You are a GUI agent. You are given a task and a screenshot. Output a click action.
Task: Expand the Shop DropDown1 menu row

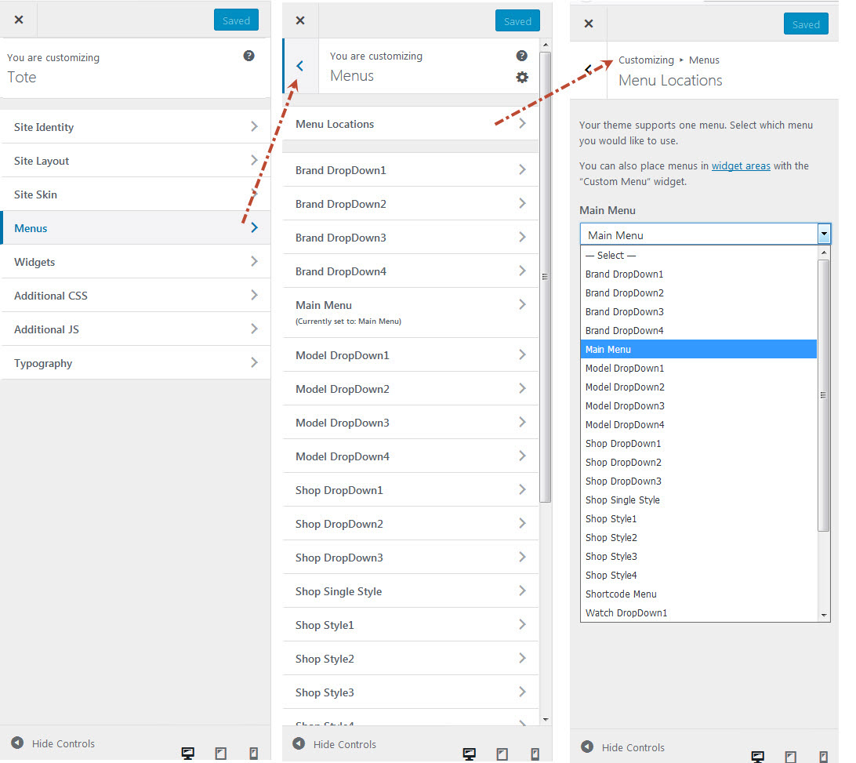coord(411,490)
